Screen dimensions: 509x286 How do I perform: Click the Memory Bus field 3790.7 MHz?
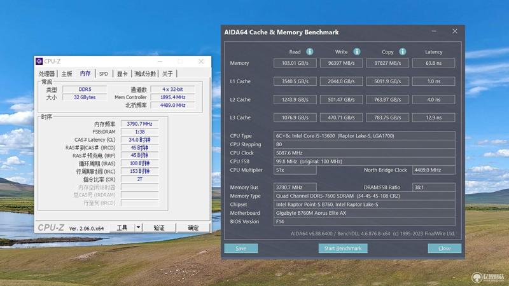(x=295, y=187)
